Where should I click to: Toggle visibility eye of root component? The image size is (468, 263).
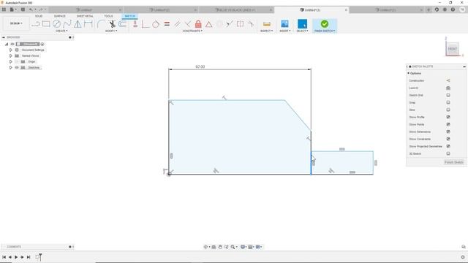coord(12,44)
